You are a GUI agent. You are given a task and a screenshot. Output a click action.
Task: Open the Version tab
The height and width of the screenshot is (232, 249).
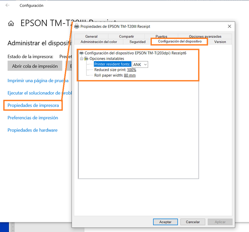[x=220, y=42]
